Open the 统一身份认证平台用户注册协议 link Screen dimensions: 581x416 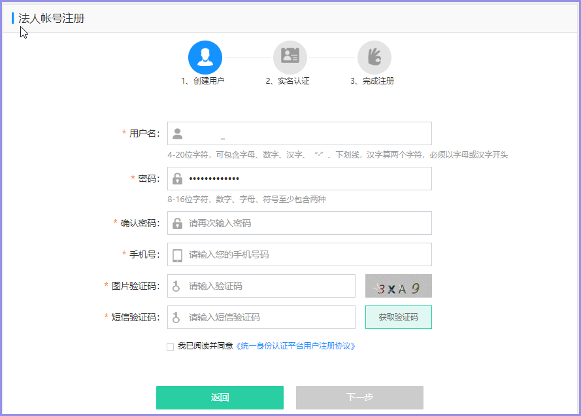click(295, 346)
